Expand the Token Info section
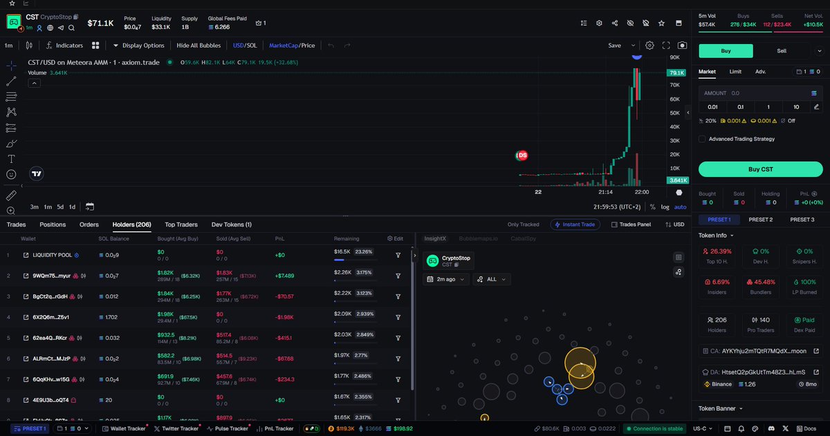This screenshot has height=436, width=830. pyautogui.click(x=715, y=236)
